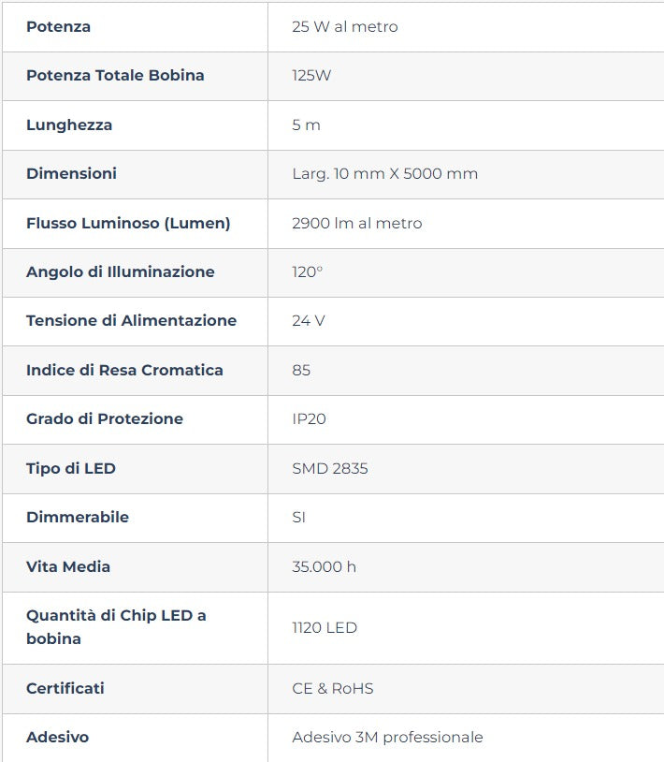
Task: Click the 125W value cell
Action: pos(311,75)
